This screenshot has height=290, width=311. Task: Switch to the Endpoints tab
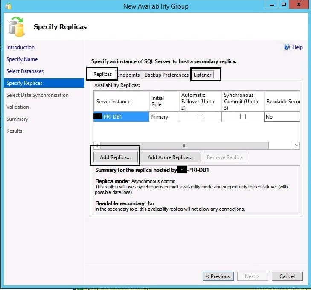[129, 75]
